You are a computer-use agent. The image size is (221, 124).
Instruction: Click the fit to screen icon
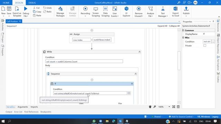point(174,107)
